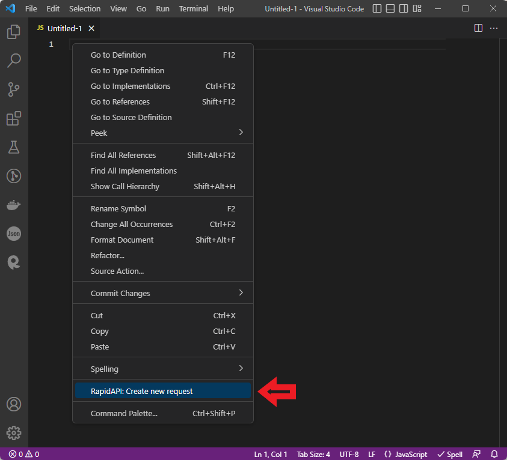Image resolution: width=507 pixels, height=460 pixels.
Task: Open the Git Graph circular icon
Action: point(14,176)
